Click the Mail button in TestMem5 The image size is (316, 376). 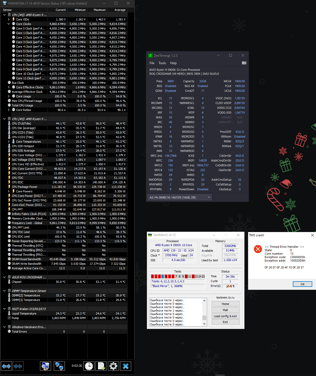click(x=225, y=310)
